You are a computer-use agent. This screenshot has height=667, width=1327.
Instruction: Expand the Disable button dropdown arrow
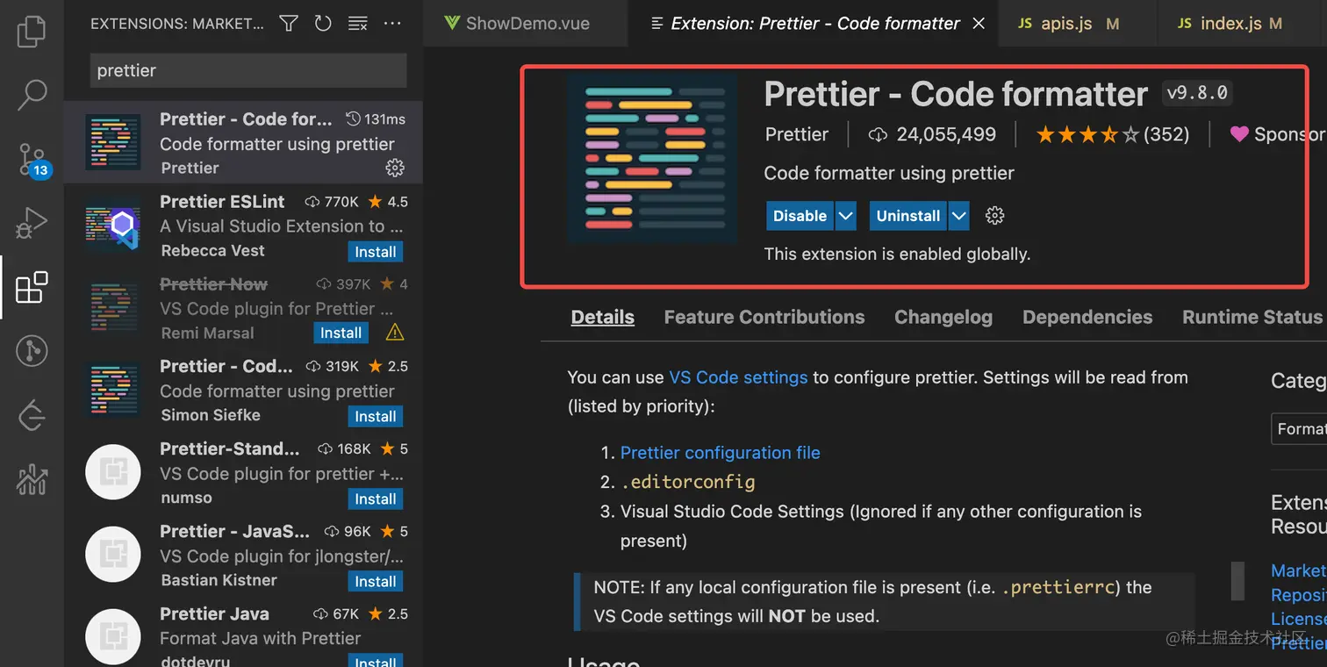click(x=845, y=216)
